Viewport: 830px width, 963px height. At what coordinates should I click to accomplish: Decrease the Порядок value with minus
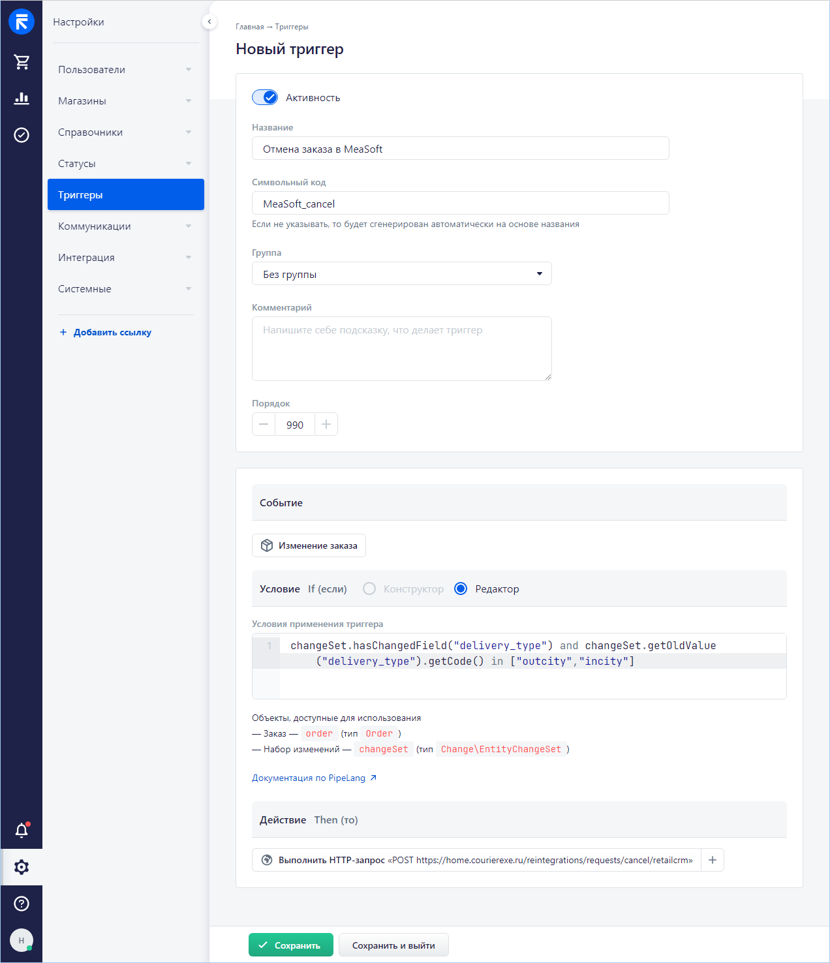[264, 424]
